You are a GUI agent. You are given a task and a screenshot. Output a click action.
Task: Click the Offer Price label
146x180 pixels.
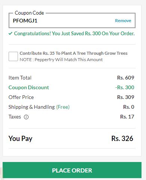(x=21, y=97)
